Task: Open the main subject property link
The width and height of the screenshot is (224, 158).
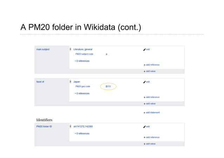Action: (43, 49)
